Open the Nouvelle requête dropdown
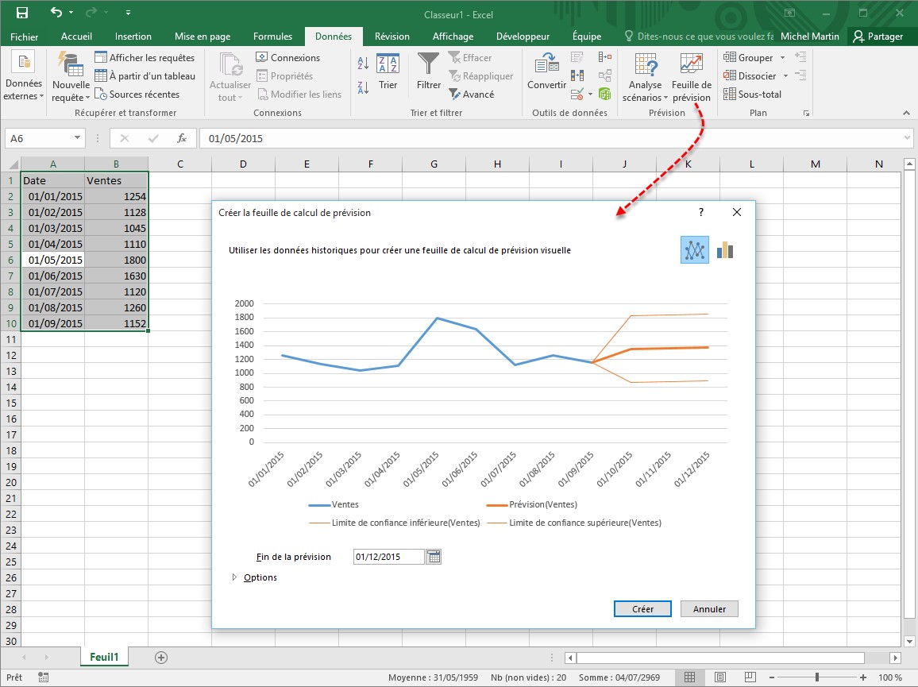The width and height of the screenshot is (918, 687). pyautogui.click(x=71, y=91)
